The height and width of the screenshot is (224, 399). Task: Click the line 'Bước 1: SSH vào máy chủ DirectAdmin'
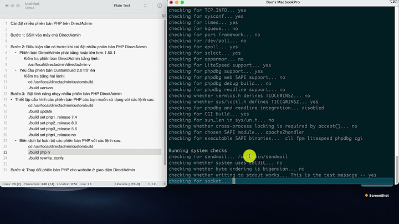coord(45,35)
